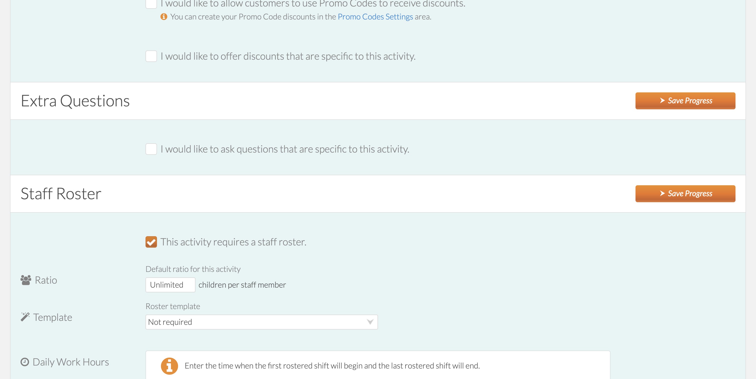Check the activity-specific questions checkbox
The width and height of the screenshot is (756, 379).
151,149
